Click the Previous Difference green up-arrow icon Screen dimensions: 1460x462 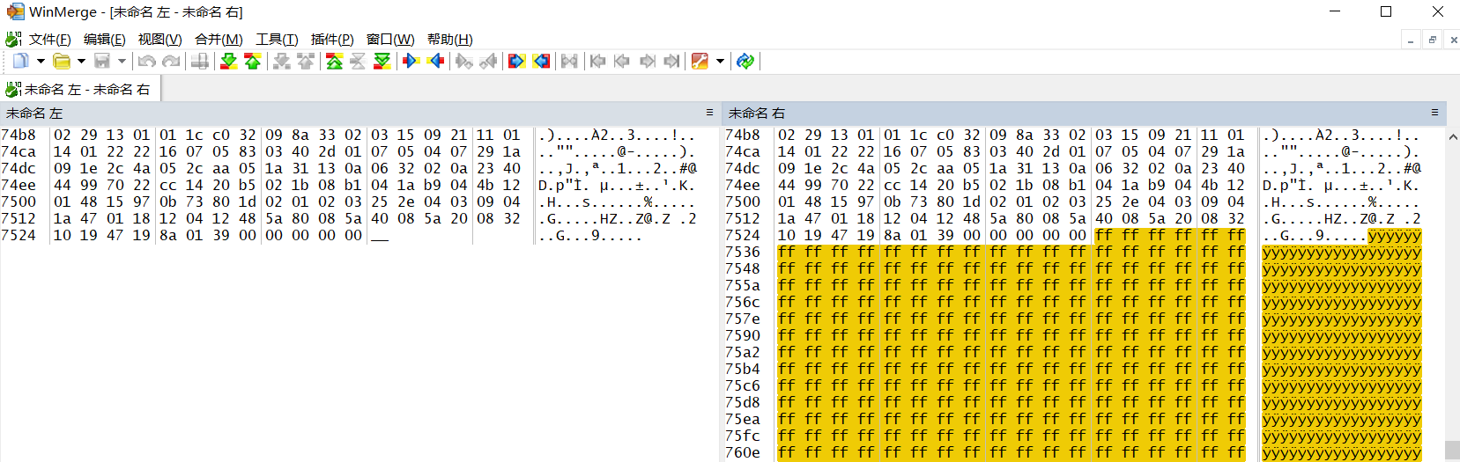pyautogui.click(x=253, y=61)
